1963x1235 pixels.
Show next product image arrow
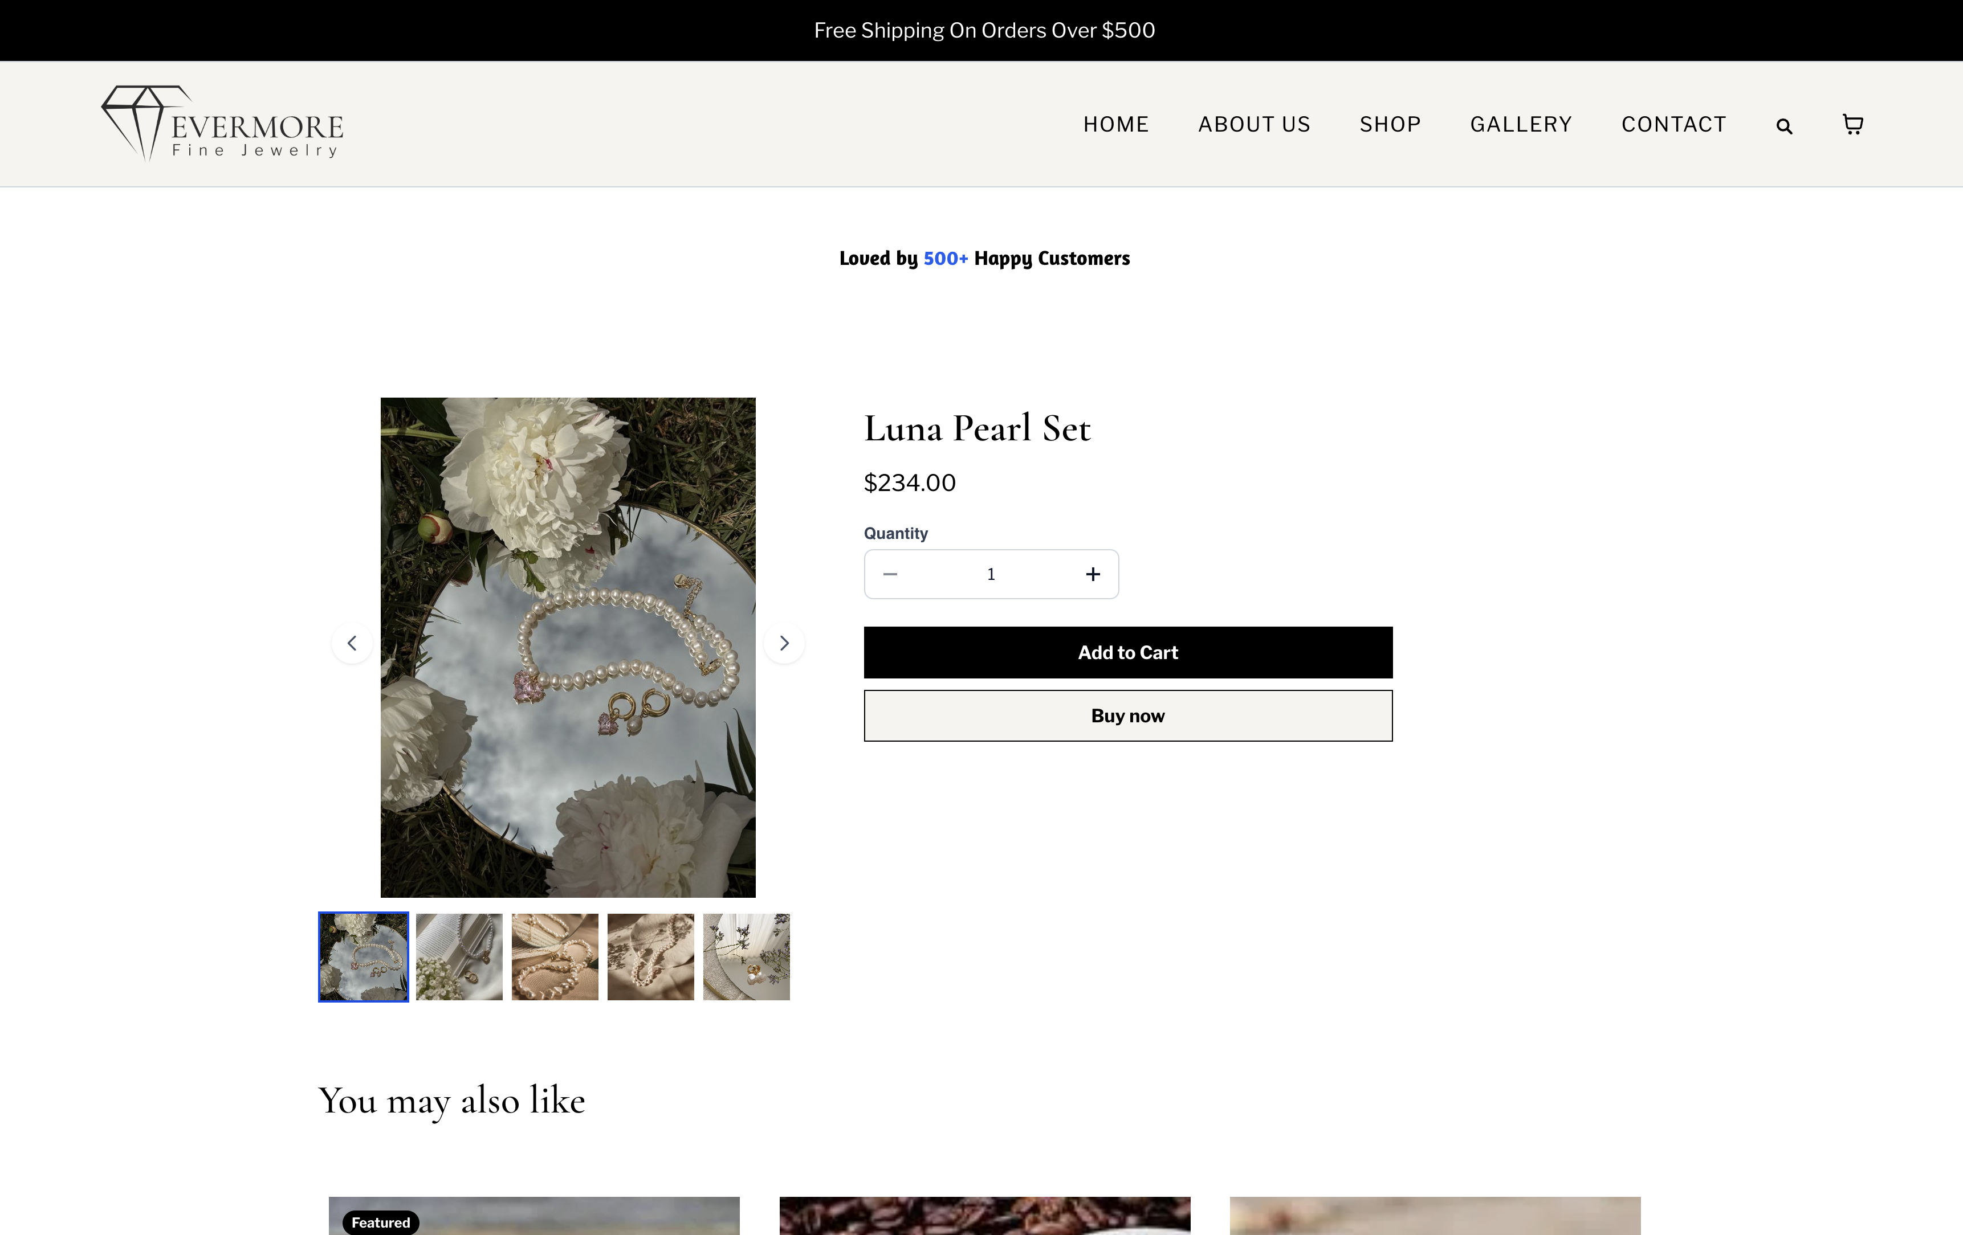pyautogui.click(x=784, y=643)
